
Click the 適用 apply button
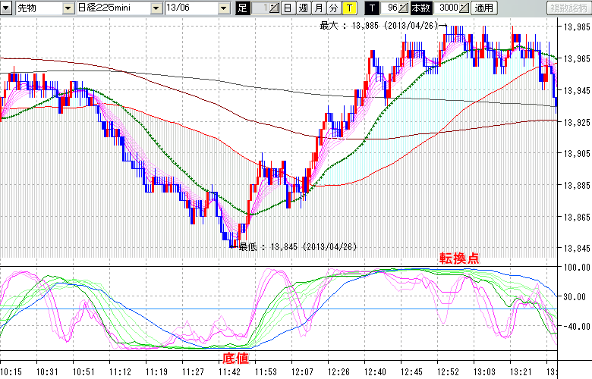coord(483,8)
